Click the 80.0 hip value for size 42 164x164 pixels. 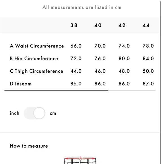tap(124, 59)
